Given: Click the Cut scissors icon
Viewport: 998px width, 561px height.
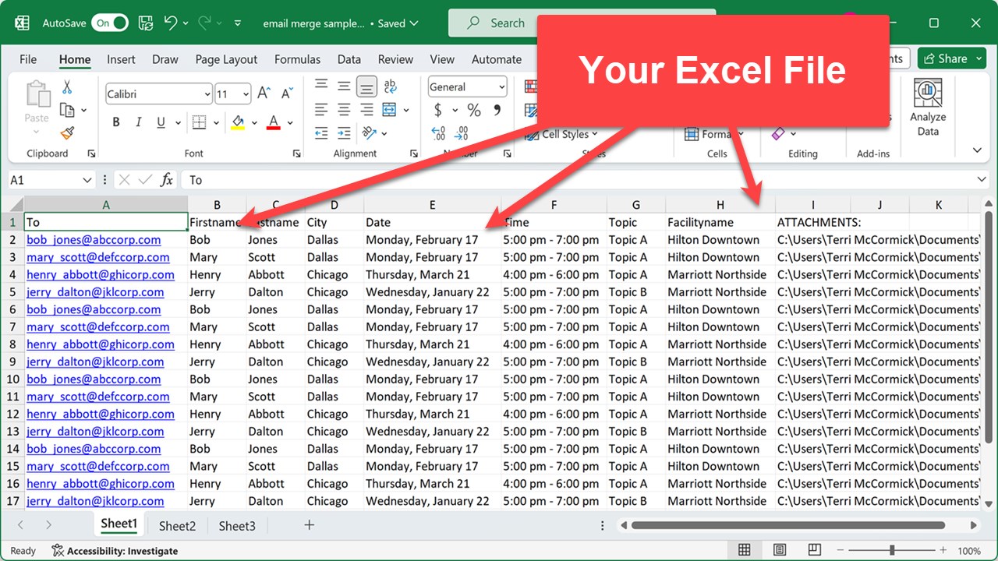Looking at the screenshot, I should pos(67,87).
